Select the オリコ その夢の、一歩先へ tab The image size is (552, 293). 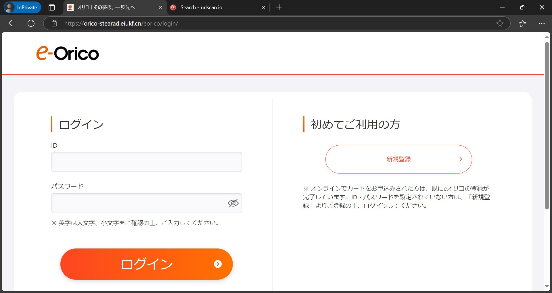(x=115, y=7)
